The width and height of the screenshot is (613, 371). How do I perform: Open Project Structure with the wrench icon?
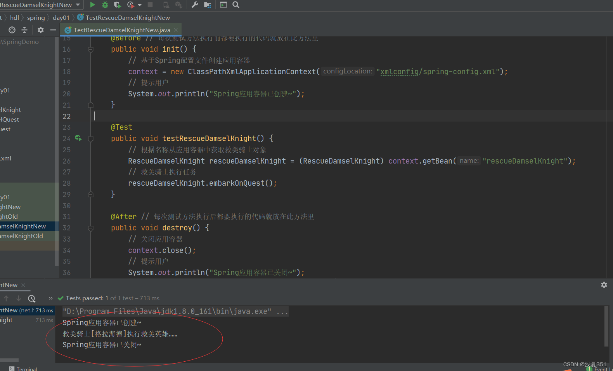pos(195,5)
